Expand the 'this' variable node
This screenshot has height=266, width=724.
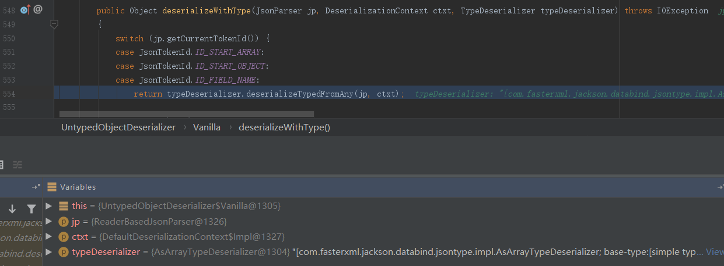pyautogui.click(x=49, y=206)
